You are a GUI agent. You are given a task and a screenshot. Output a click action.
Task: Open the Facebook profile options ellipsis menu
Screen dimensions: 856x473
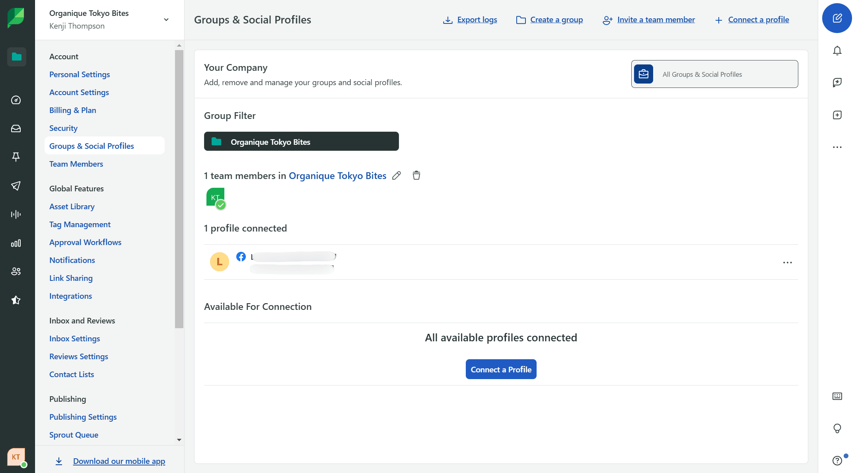(x=787, y=263)
